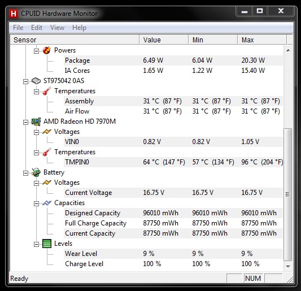Click the Value column header

164,40
